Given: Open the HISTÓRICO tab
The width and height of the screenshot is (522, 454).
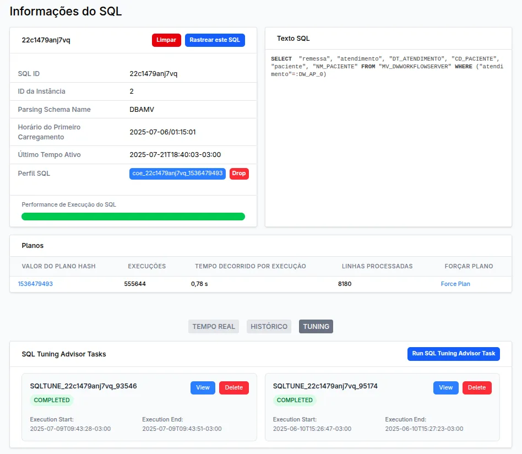Looking at the screenshot, I should [x=269, y=326].
